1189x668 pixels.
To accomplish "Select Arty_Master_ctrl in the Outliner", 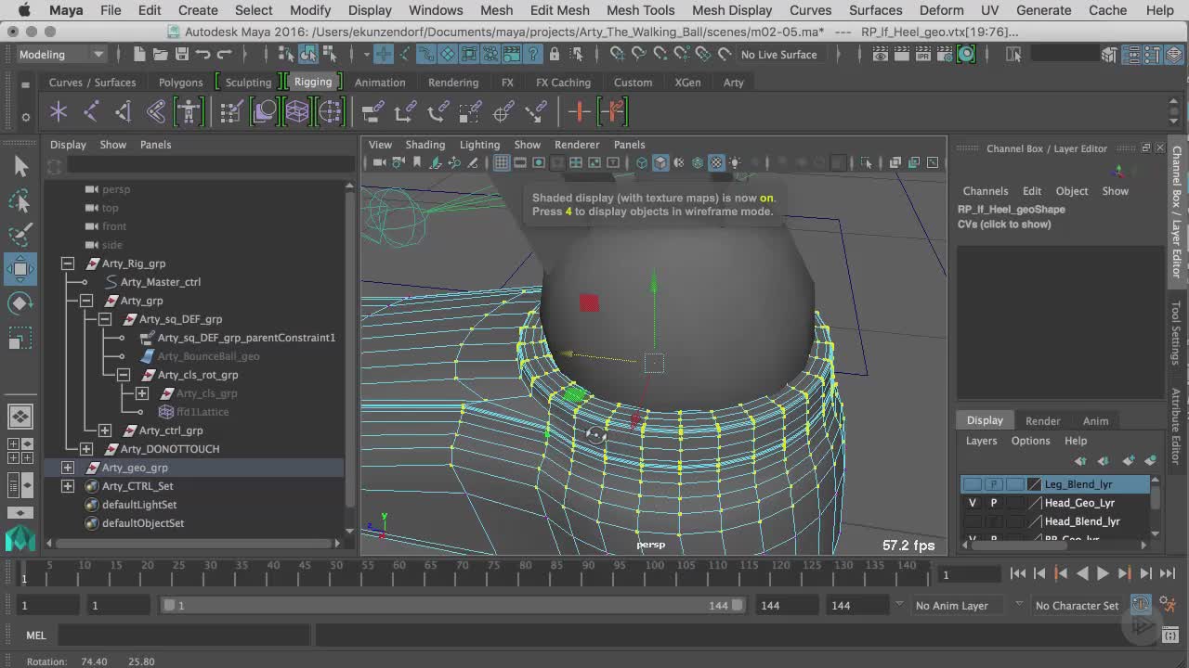I will 160,282.
